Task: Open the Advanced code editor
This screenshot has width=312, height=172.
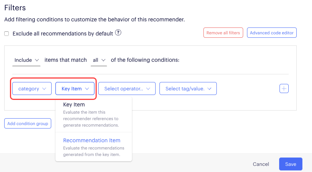Action: [x=271, y=33]
